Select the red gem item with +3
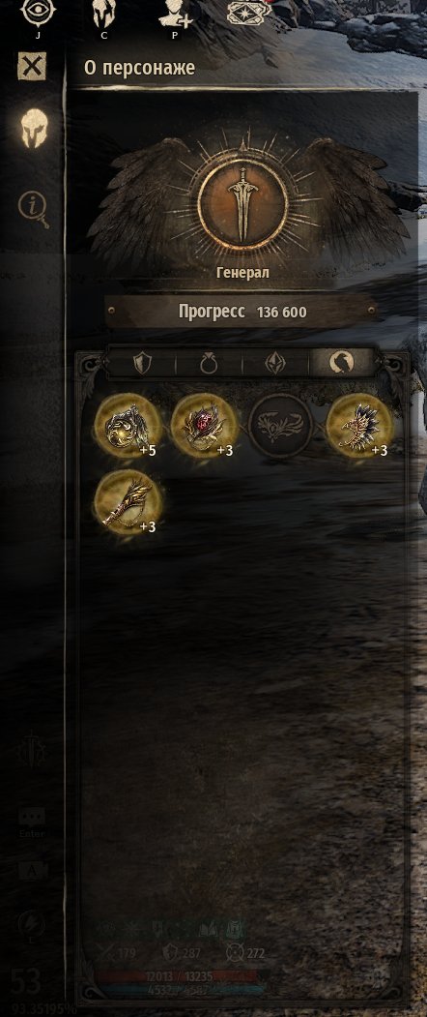 tap(204, 426)
